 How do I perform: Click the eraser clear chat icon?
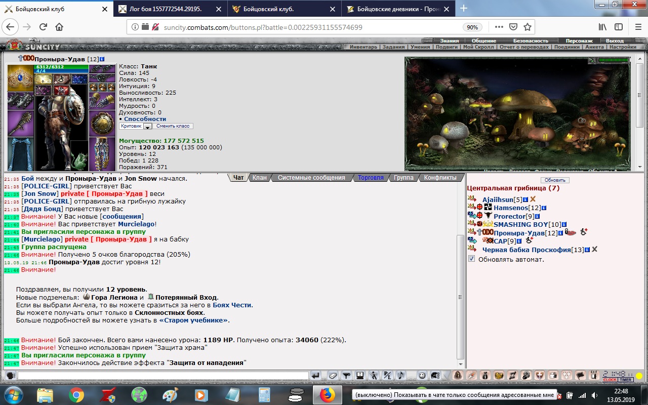(x=333, y=376)
